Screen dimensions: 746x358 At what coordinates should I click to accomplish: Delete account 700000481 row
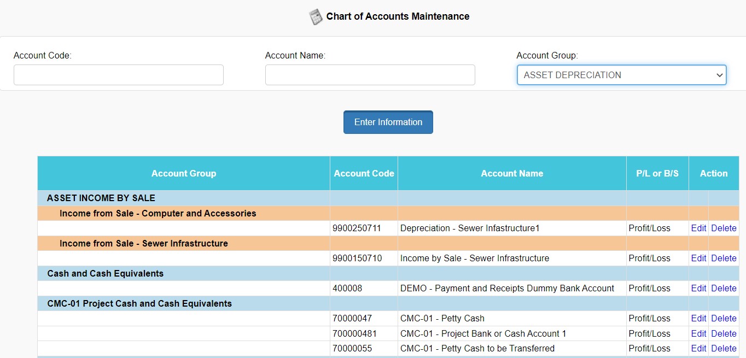(724, 334)
